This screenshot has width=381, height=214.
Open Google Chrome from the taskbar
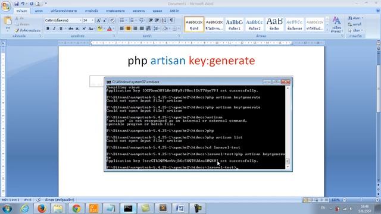(76, 209)
